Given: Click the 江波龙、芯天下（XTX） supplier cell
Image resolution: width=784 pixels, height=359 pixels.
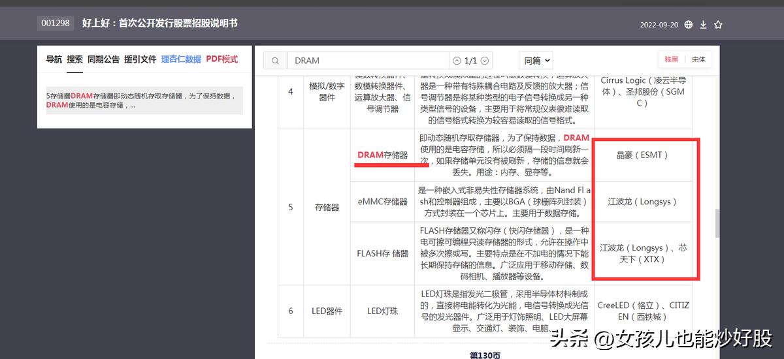Looking at the screenshot, I should 642,253.
